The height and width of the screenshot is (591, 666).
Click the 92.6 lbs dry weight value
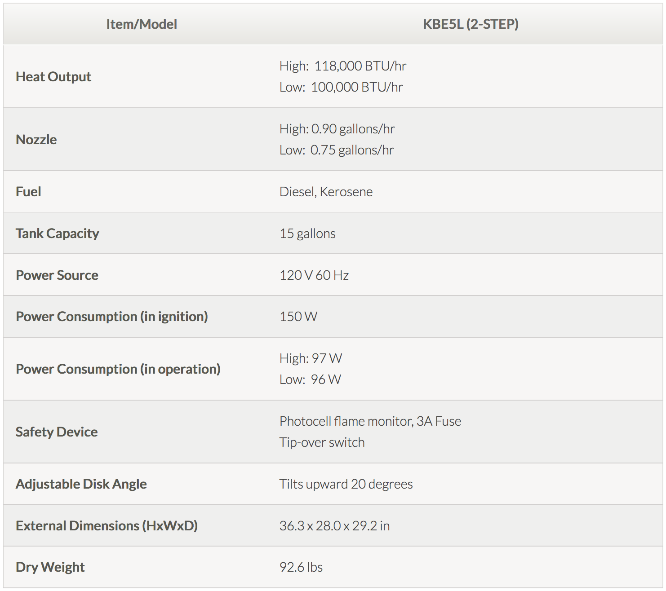pyautogui.click(x=301, y=567)
